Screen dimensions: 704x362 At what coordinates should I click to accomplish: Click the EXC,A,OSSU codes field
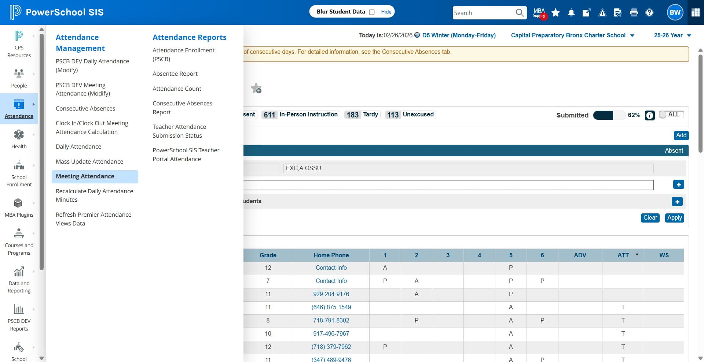tap(468, 168)
